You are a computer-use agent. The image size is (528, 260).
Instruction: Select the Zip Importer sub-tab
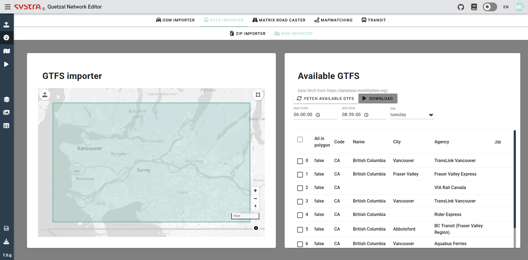(247, 34)
